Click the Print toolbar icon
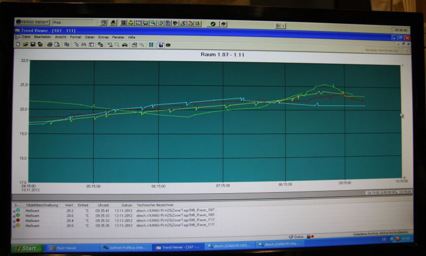426x256 pixels. 50,45
